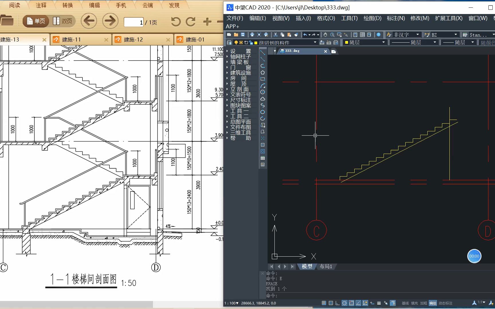Image resolution: width=495 pixels, height=309 pixels.
Task: Toggle object snap in status bar
Action: pos(351,303)
